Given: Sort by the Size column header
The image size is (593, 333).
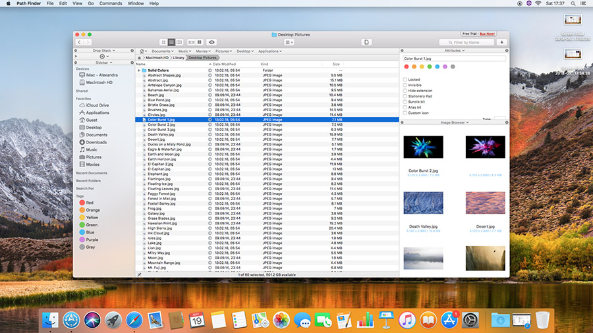Looking at the screenshot, I should pos(336,64).
